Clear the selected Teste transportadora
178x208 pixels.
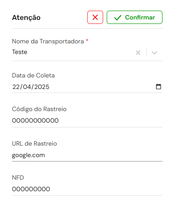click(138, 53)
